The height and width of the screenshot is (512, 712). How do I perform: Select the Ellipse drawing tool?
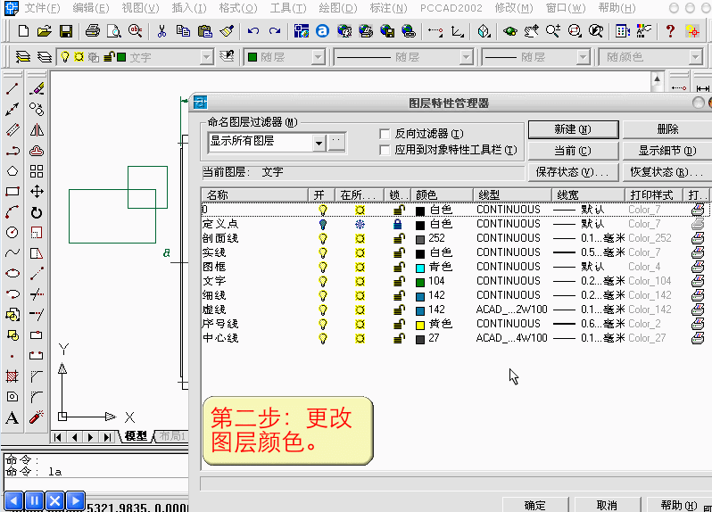[x=12, y=273]
